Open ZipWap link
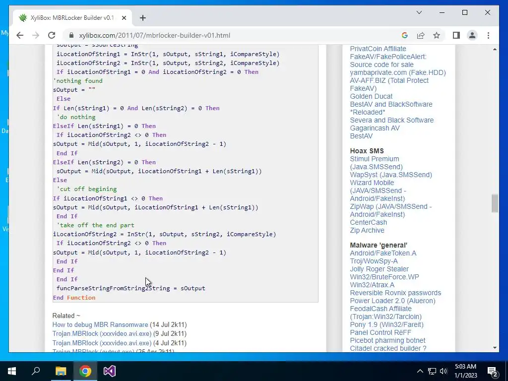Screen dimensions: 508x381 point(391,210)
